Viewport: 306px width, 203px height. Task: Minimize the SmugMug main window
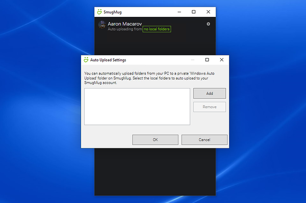pos(179,12)
